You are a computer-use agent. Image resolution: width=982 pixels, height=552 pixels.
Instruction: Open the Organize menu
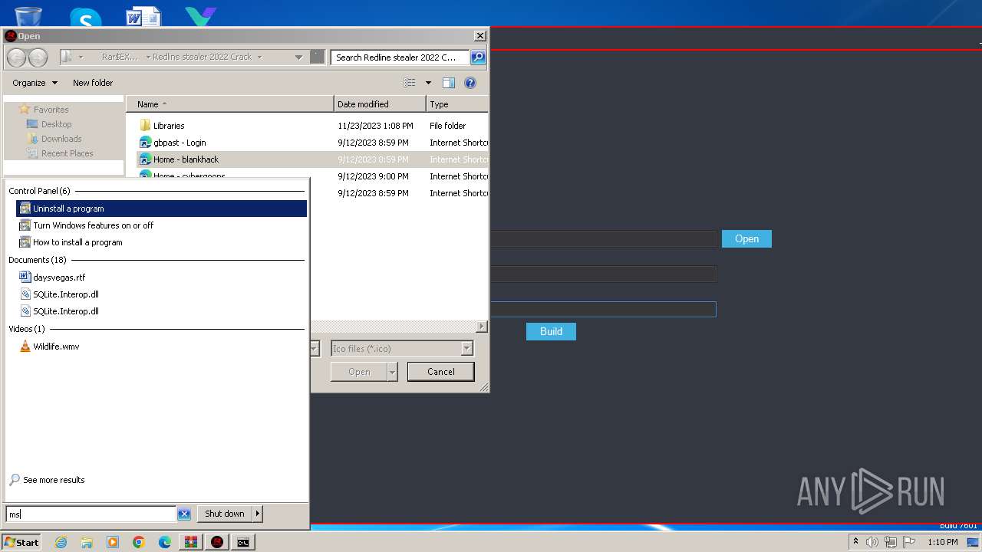click(x=35, y=83)
